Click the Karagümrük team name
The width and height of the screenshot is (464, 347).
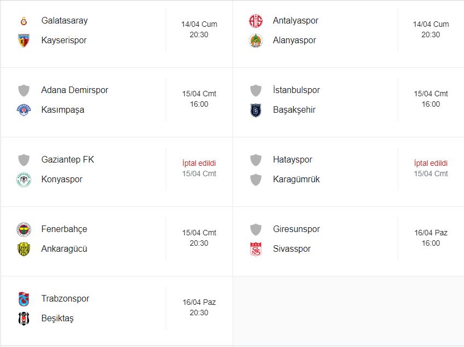[x=296, y=180]
